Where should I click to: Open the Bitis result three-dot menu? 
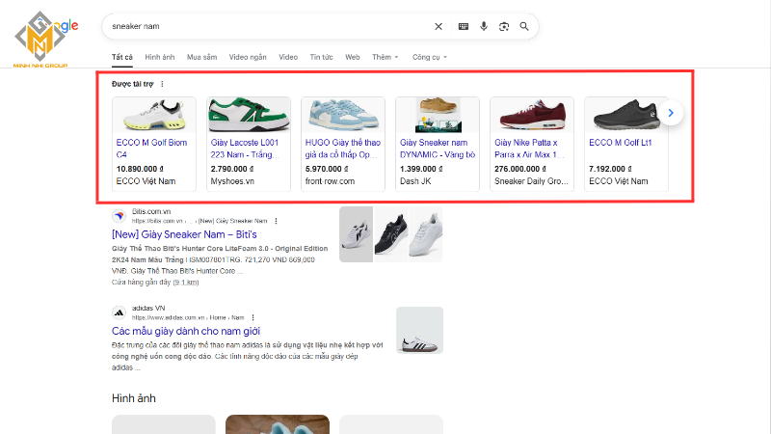tap(276, 221)
